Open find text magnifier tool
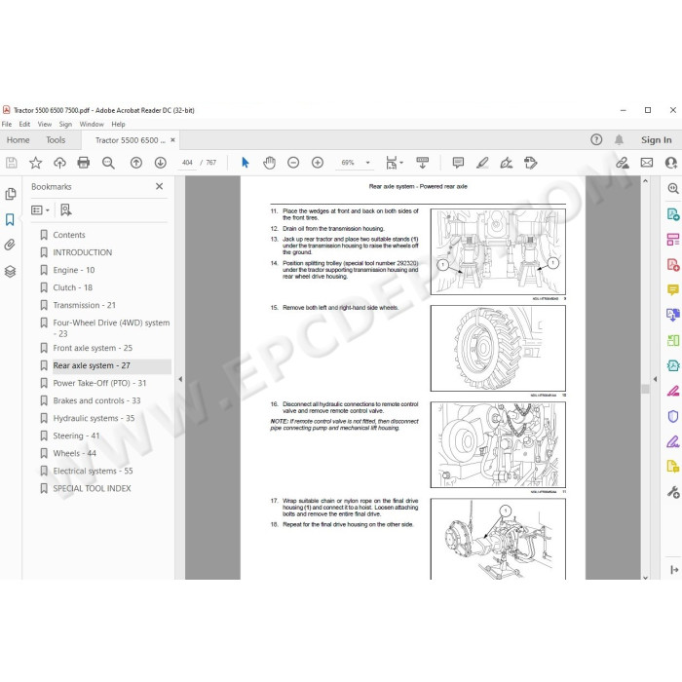Image resolution: width=682 pixels, height=682 pixels. (108, 163)
